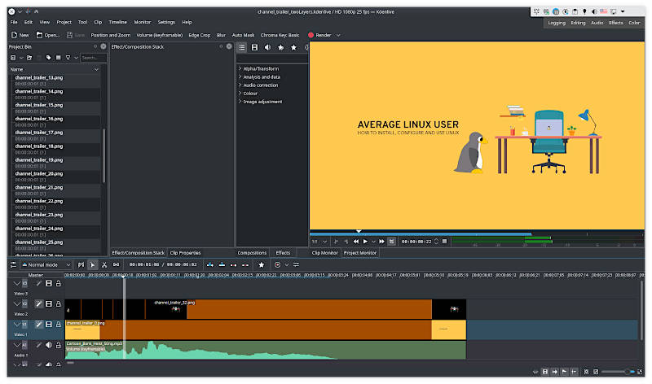Click the project monitor seek bar
Image resolution: width=652 pixels, height=384 pixels.
[x=477, y=233]
